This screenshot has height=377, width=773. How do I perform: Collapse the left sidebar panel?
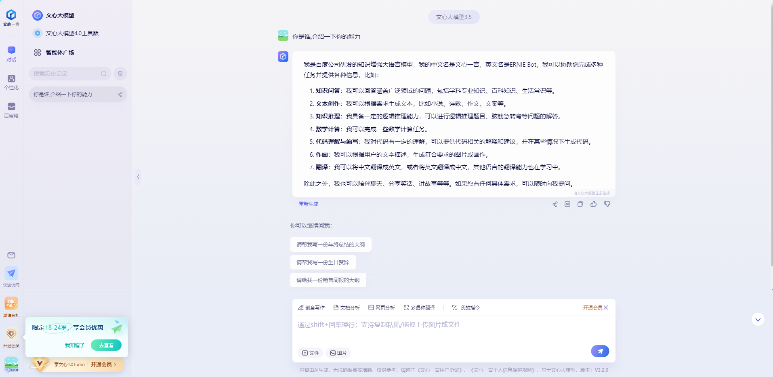[138, 177]
